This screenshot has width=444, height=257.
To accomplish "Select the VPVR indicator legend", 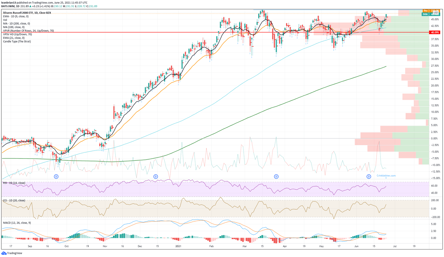I will [x=28, y=31].
